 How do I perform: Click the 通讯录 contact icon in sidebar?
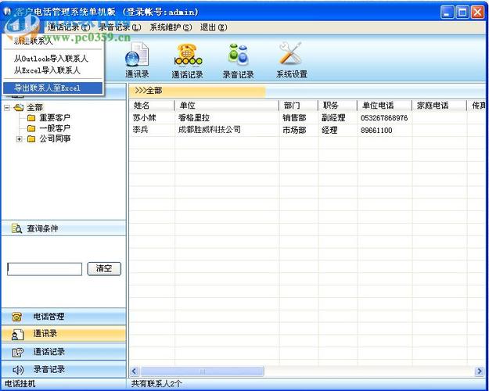click(x=17, y=335)
